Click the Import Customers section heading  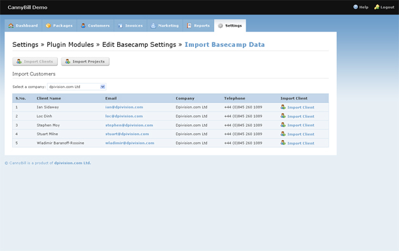(34, 74)
